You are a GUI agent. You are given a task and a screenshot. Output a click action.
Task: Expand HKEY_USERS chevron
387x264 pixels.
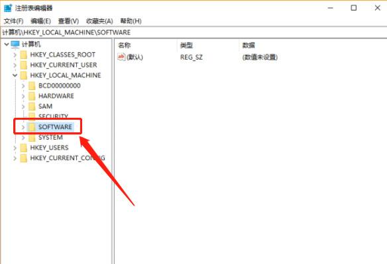pyautogui.click(x=15, y=148)
